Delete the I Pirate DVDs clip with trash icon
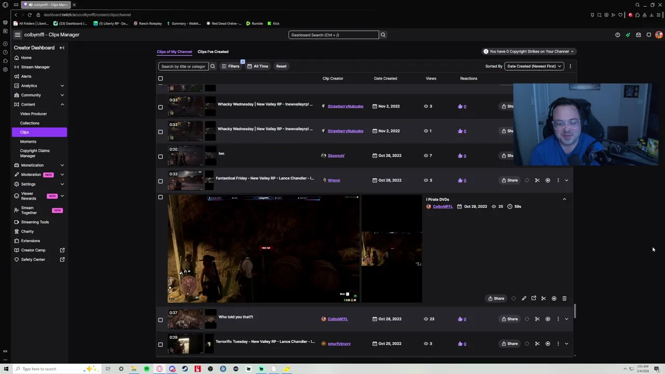The height and width of the screenshot is (374, 665). point(564,299)
